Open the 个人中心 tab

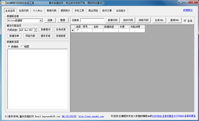38,11
